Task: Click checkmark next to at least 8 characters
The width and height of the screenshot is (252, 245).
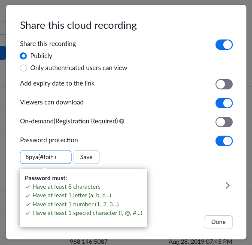Action: (28, 187)
